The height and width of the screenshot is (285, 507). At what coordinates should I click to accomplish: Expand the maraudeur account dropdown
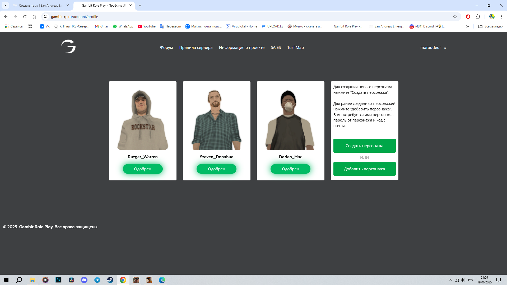pos(433,48)
